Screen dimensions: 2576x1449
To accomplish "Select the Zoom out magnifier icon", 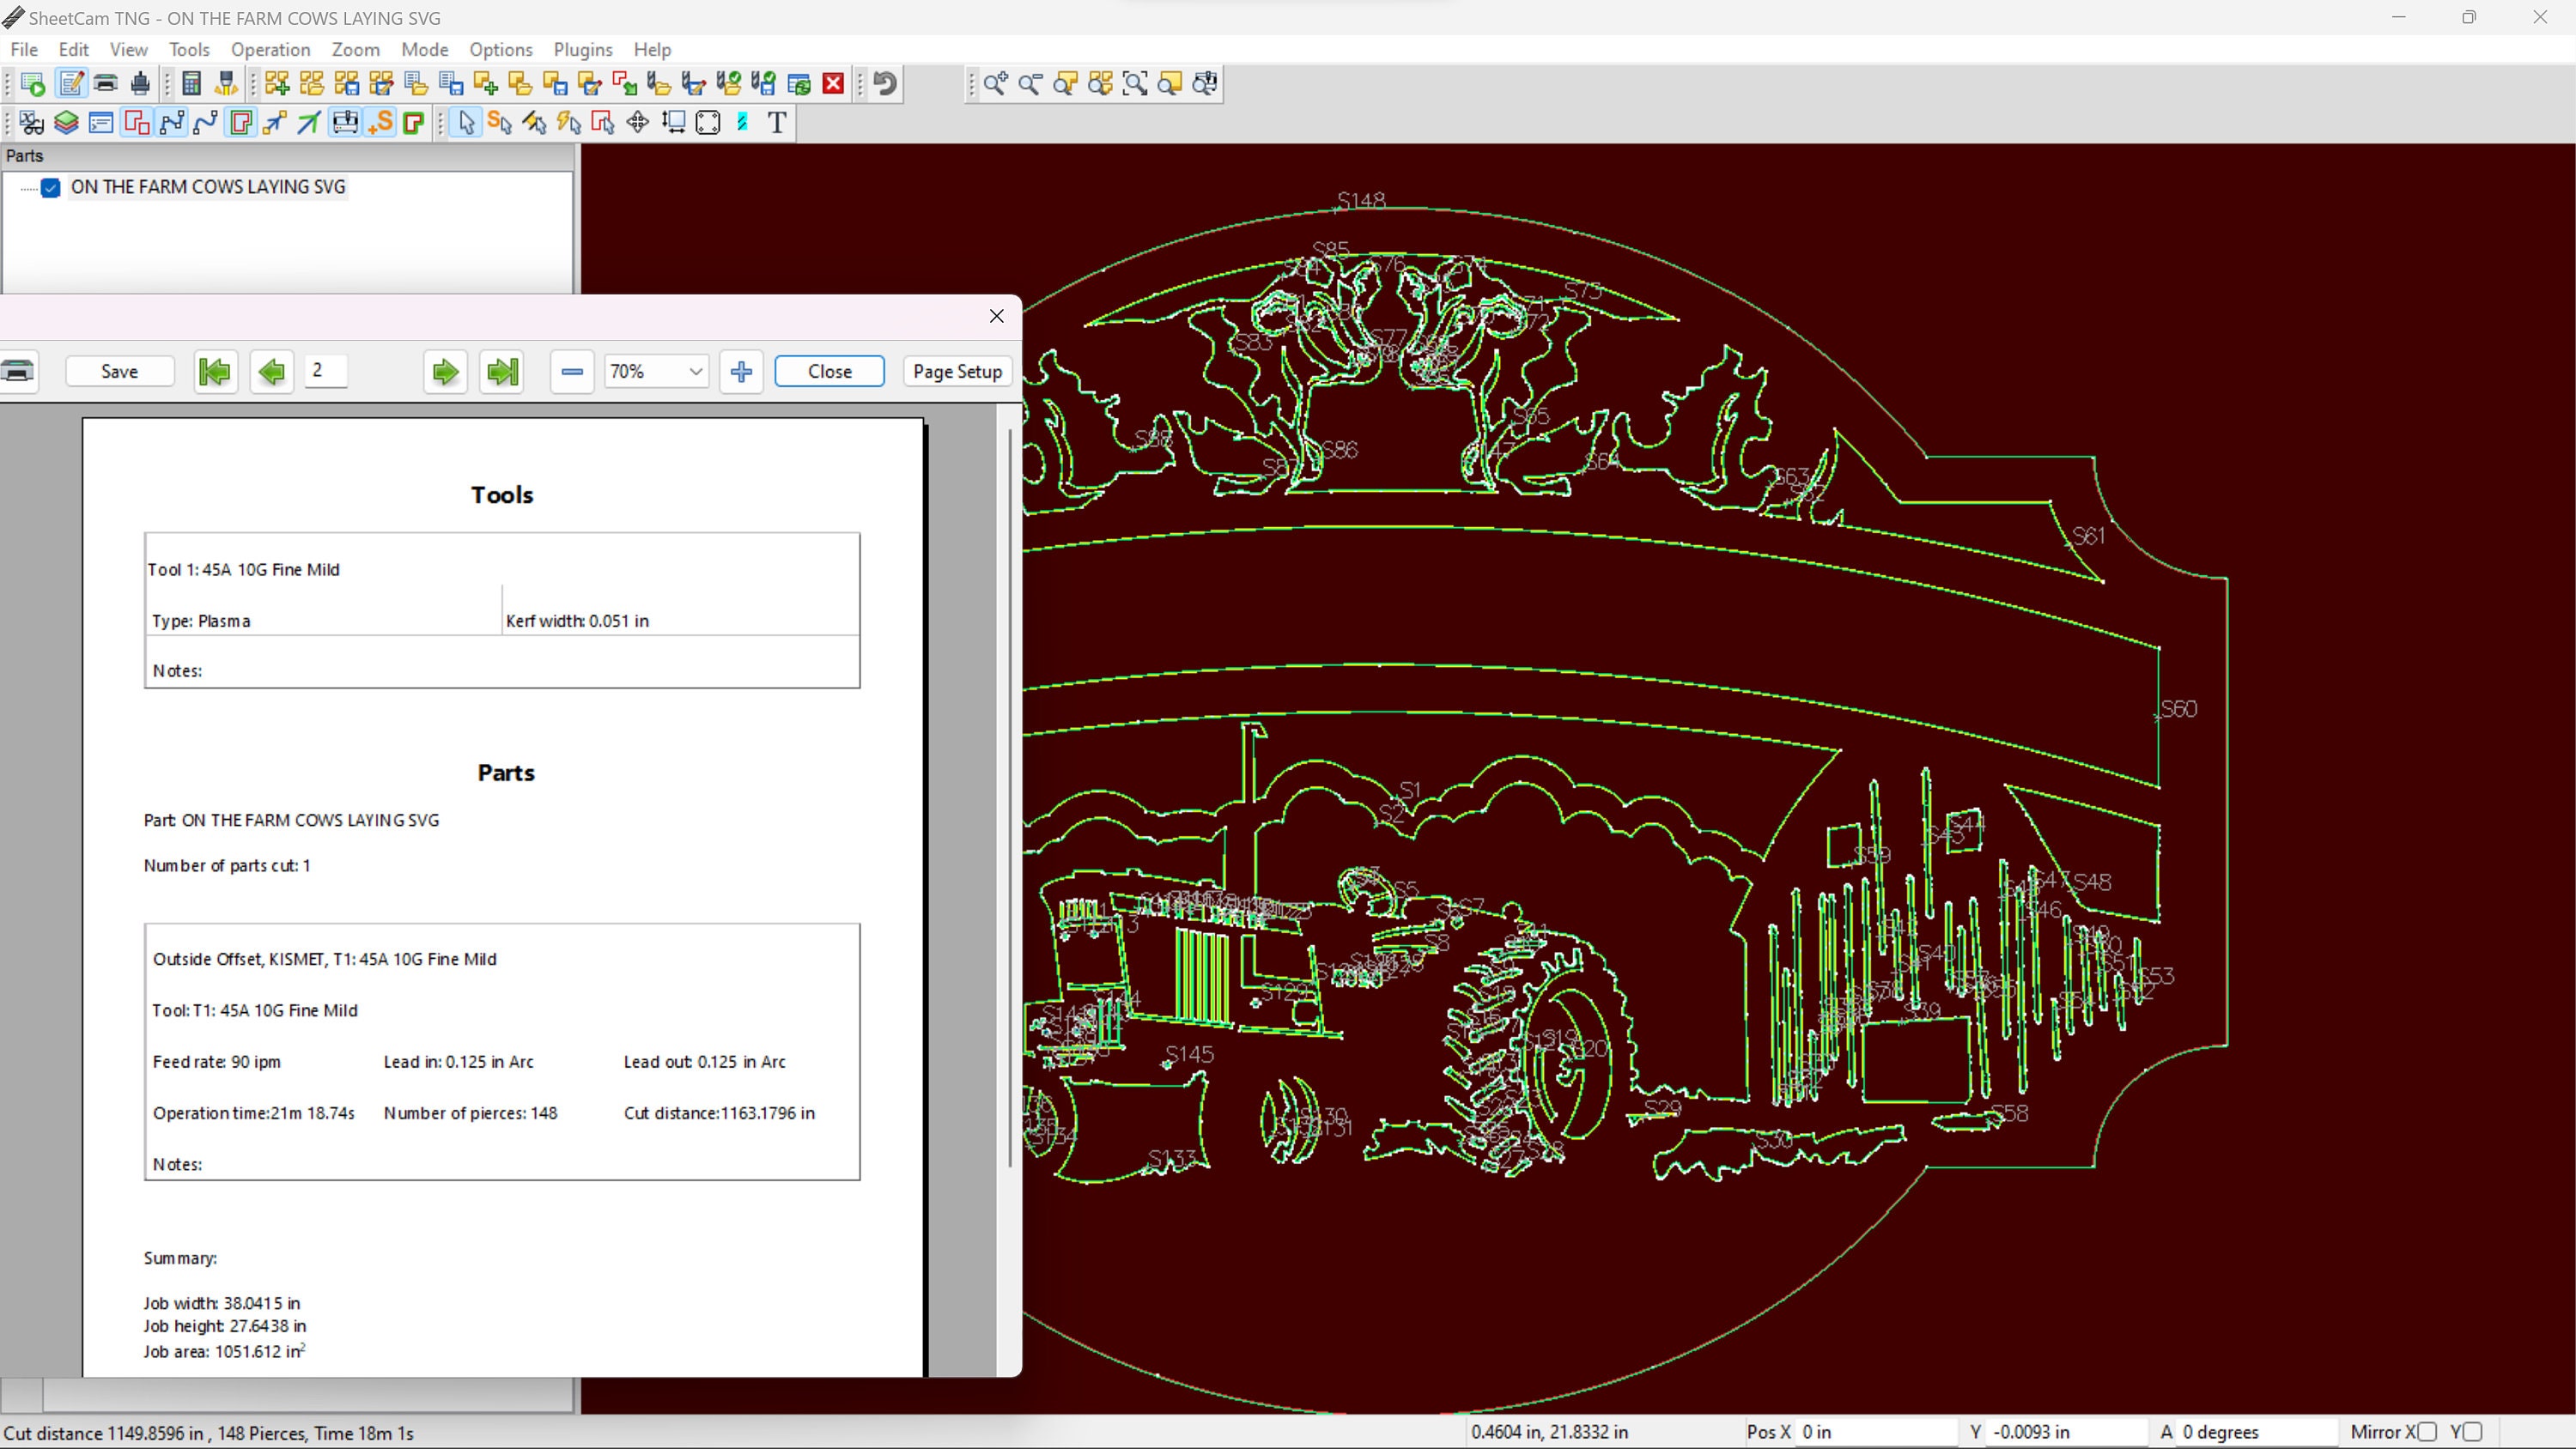I will tap(1030, 84).
